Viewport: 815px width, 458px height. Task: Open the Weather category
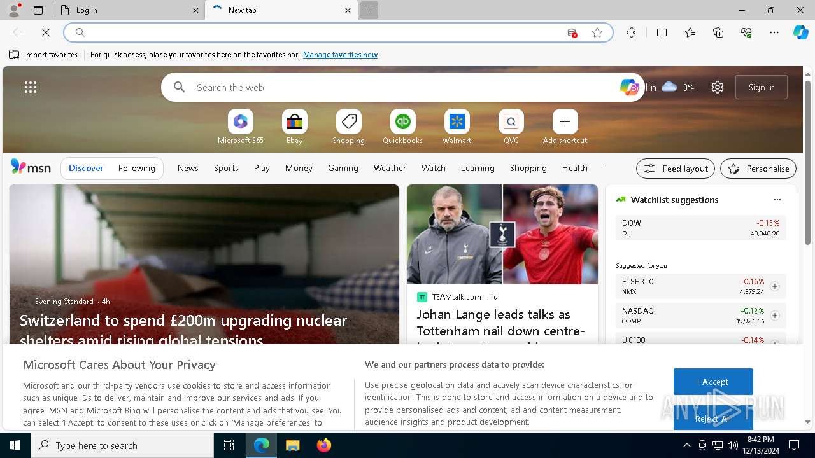[x=390, y=168]
